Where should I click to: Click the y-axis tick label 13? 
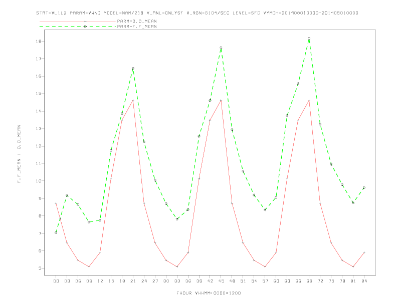point(39,128)
